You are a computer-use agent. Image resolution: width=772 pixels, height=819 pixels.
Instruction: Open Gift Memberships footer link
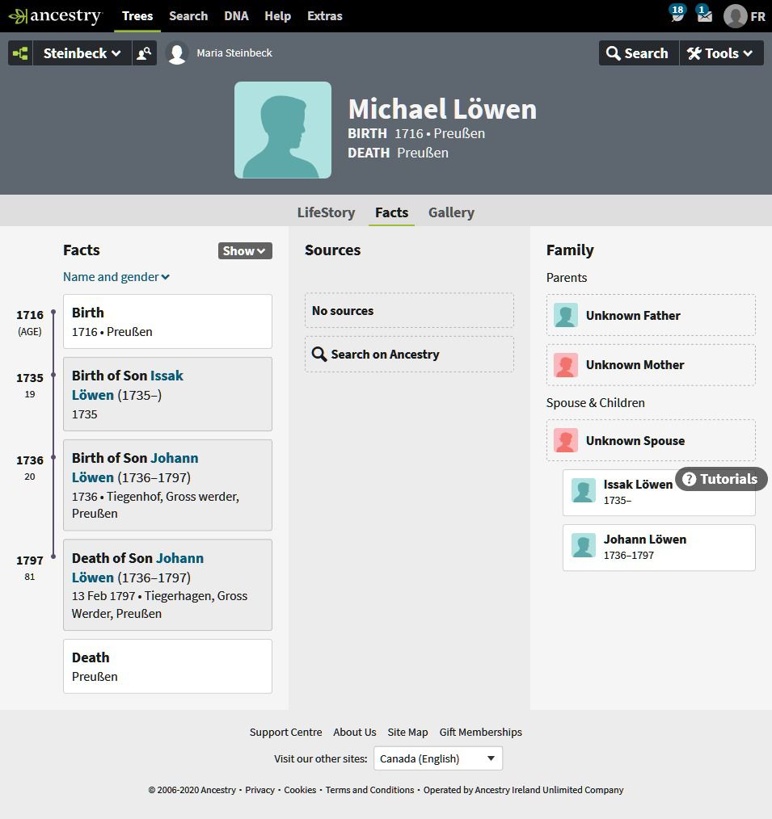click(x=481, y=733)
